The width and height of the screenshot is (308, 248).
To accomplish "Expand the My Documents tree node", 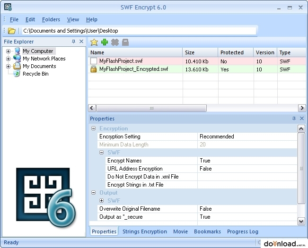I will click(8, 66).
